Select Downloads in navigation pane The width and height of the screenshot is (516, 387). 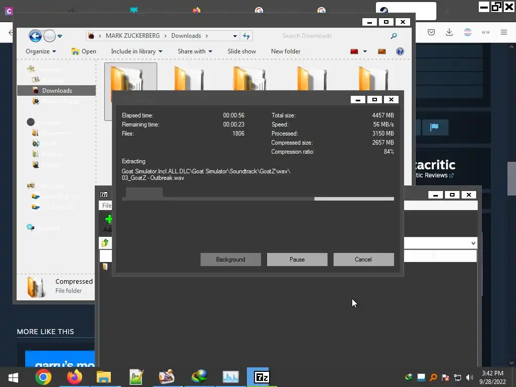(x=56, y=91)
